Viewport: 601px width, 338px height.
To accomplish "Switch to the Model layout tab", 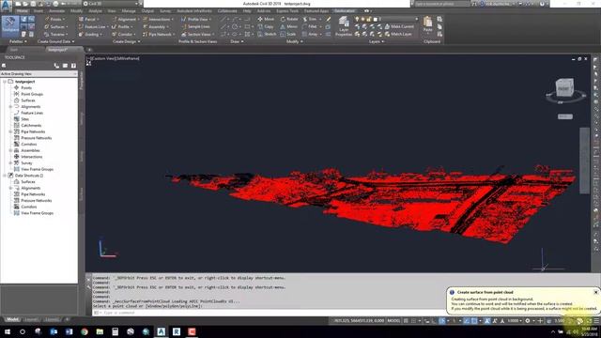I will coord(12,319).
